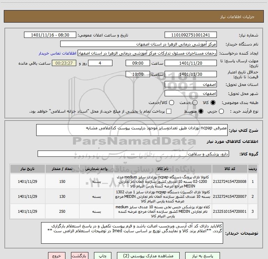Click the شماره نیاز field 1101092751001241

(191, 35)
